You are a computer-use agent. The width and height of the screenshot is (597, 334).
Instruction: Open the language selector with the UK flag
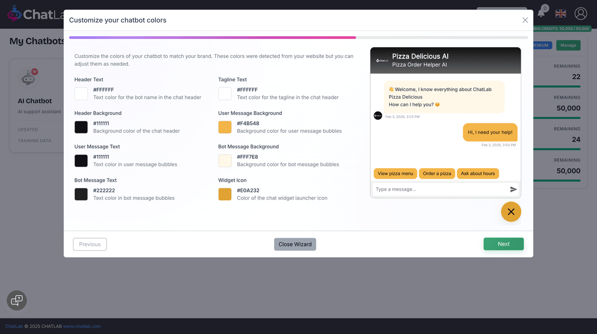[560, 13]
